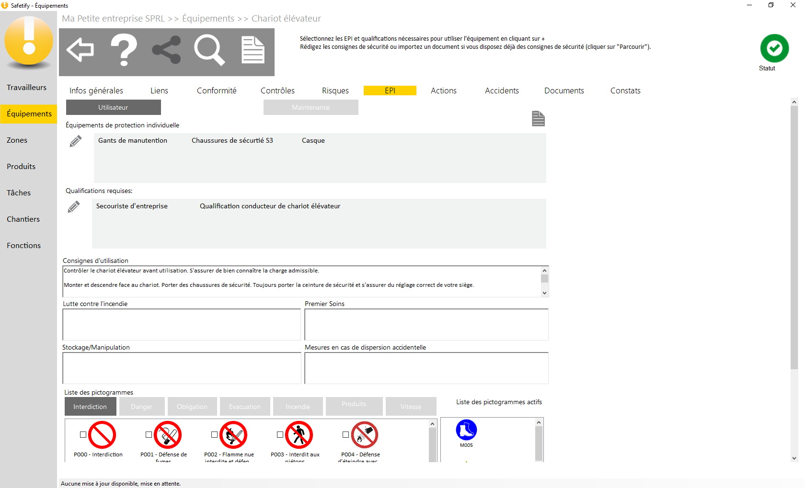
Task: Click the document icon in grey toolbar
Action: click(253, 50)
